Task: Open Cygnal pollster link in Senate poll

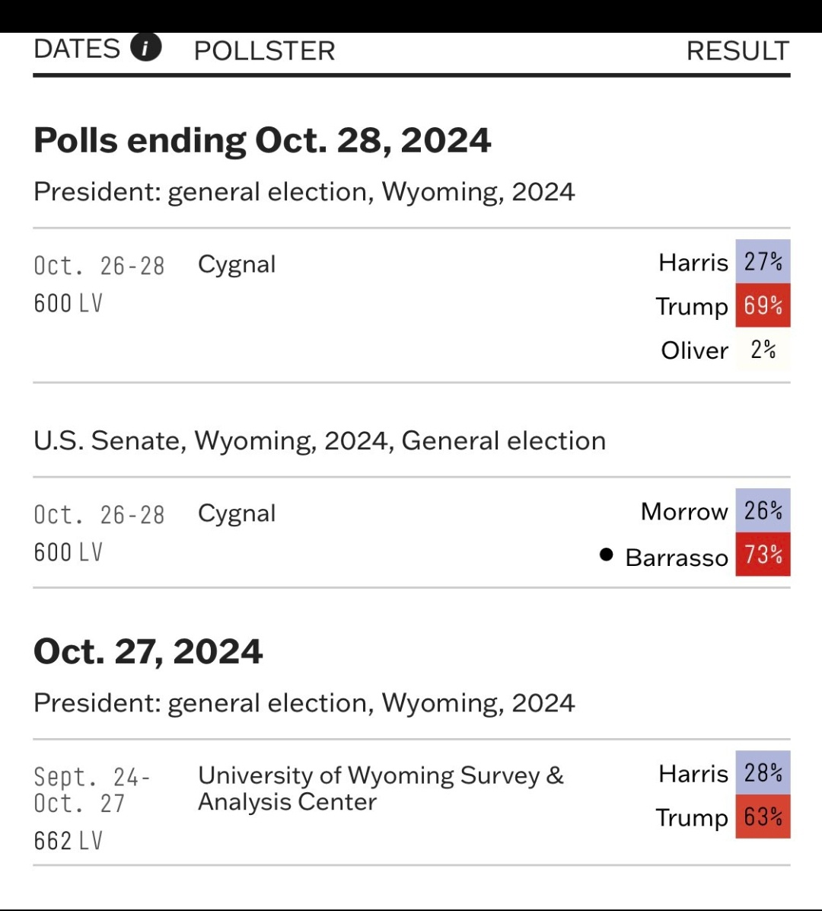Action: point(237,513)
